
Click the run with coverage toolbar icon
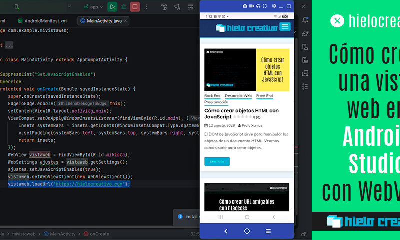pyautogui.click(x=164, y=7)
